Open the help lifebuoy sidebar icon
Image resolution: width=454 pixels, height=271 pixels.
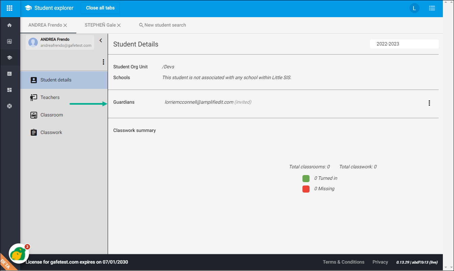point(9,106)
